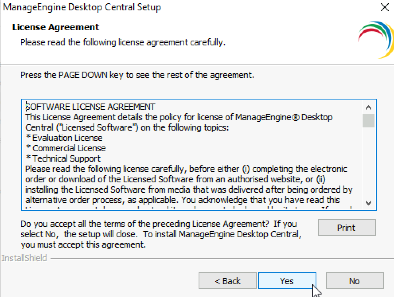Close the Desktop Central Setup window

384,7
